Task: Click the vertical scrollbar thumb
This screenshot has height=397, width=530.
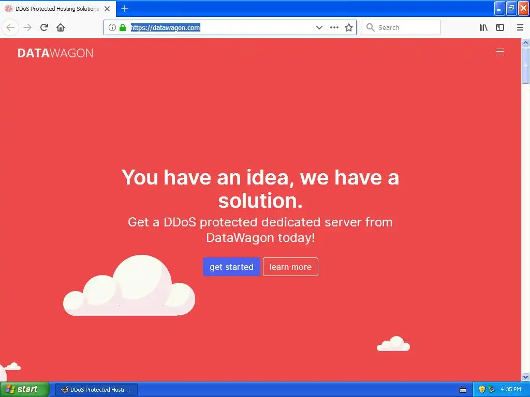Action: click(525, 65)
